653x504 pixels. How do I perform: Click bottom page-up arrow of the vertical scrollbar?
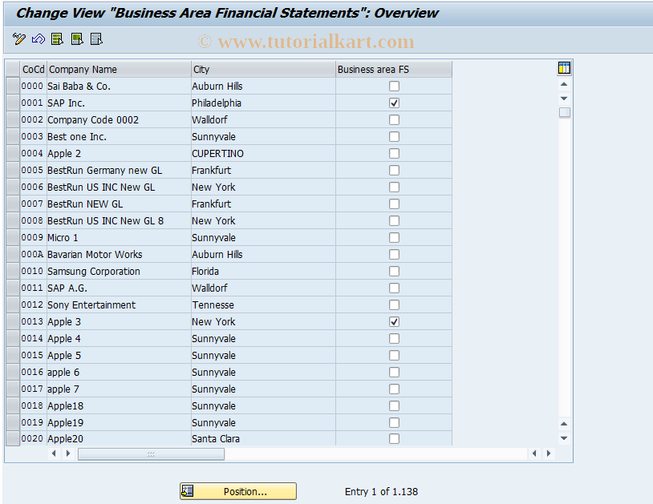coord(564,424)
